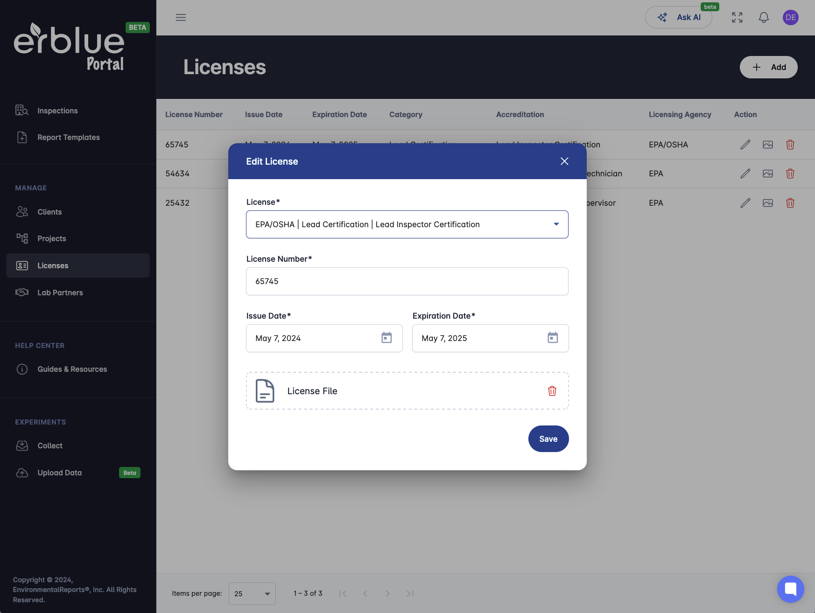Open the Expiration Date calendar picker

point(553,338)
